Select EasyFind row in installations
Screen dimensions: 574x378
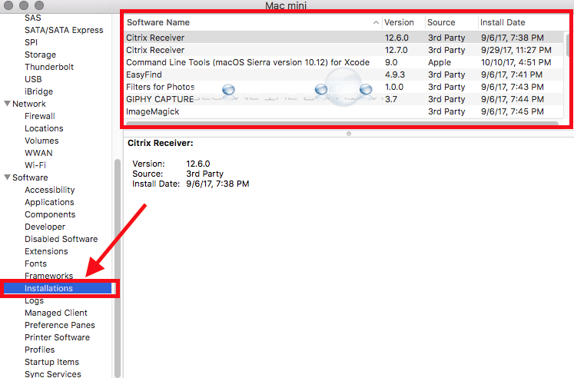pyautogui.click(x=344, y=75)
